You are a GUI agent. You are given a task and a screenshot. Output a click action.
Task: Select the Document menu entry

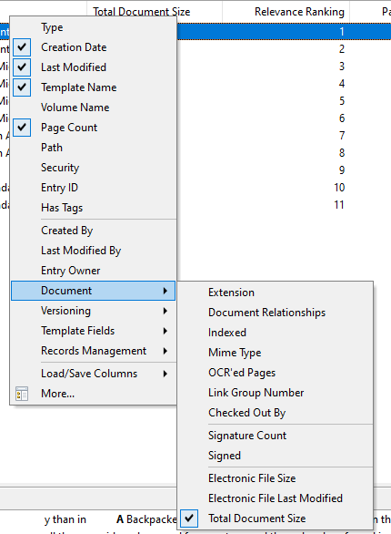93,291
